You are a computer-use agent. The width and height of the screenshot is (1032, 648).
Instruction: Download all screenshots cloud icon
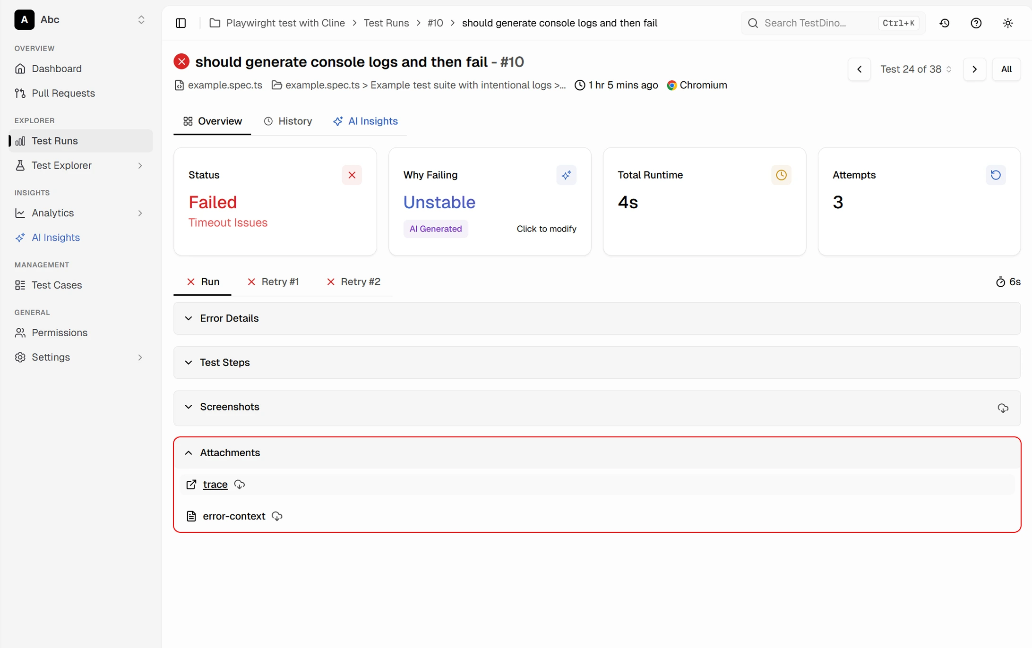1003,408
